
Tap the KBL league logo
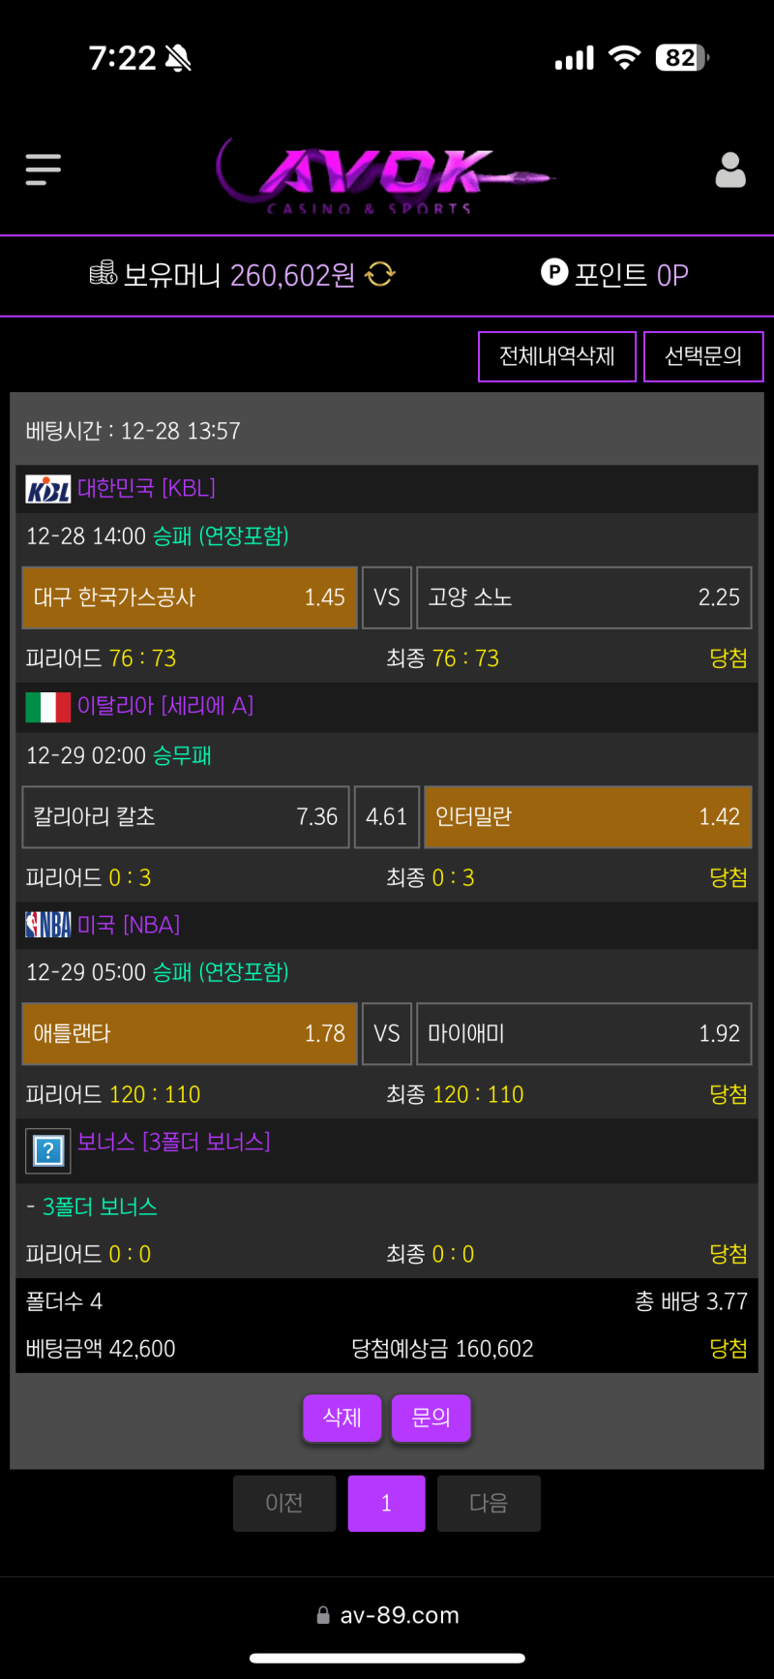pos(47,489)
